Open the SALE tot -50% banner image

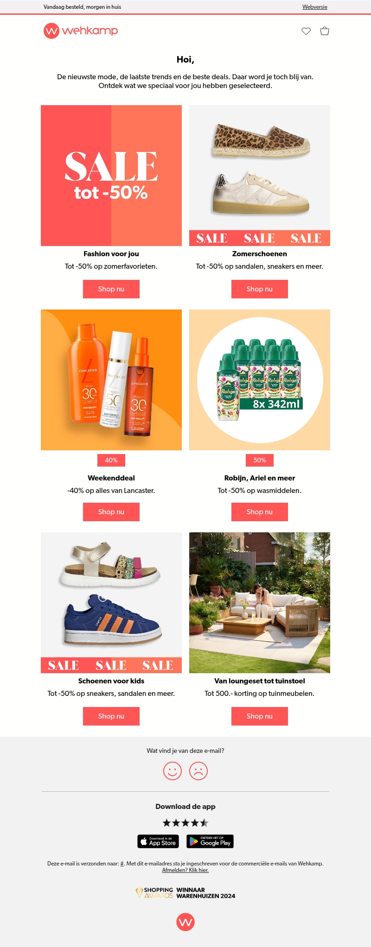[111, 176]
